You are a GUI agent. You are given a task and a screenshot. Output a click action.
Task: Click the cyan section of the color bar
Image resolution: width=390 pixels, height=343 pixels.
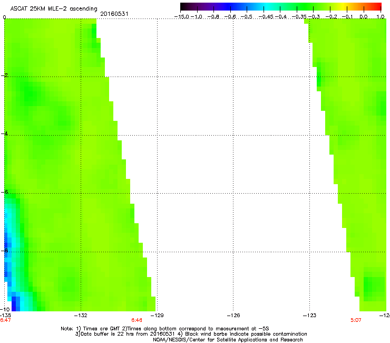pos(267,6)
